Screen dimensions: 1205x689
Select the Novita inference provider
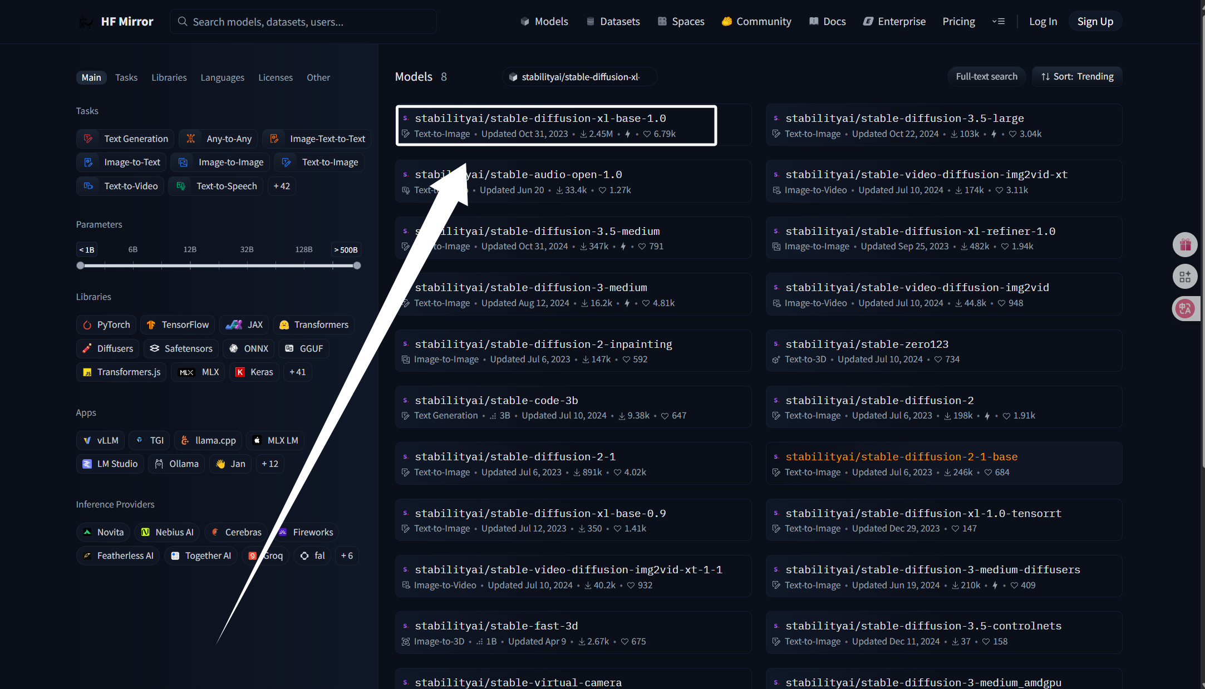coord(103,532)
